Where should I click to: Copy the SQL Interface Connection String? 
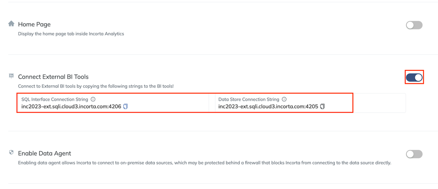point(126,106)
